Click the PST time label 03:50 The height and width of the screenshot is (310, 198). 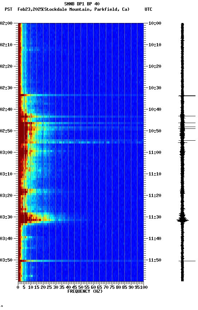click(6, 260)
